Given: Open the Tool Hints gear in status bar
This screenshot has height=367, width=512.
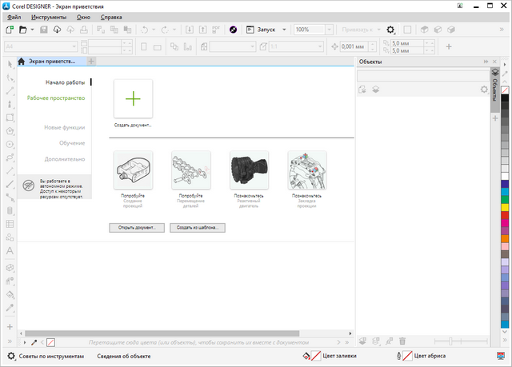Looking at the screenshot, I should click(10, 356).
